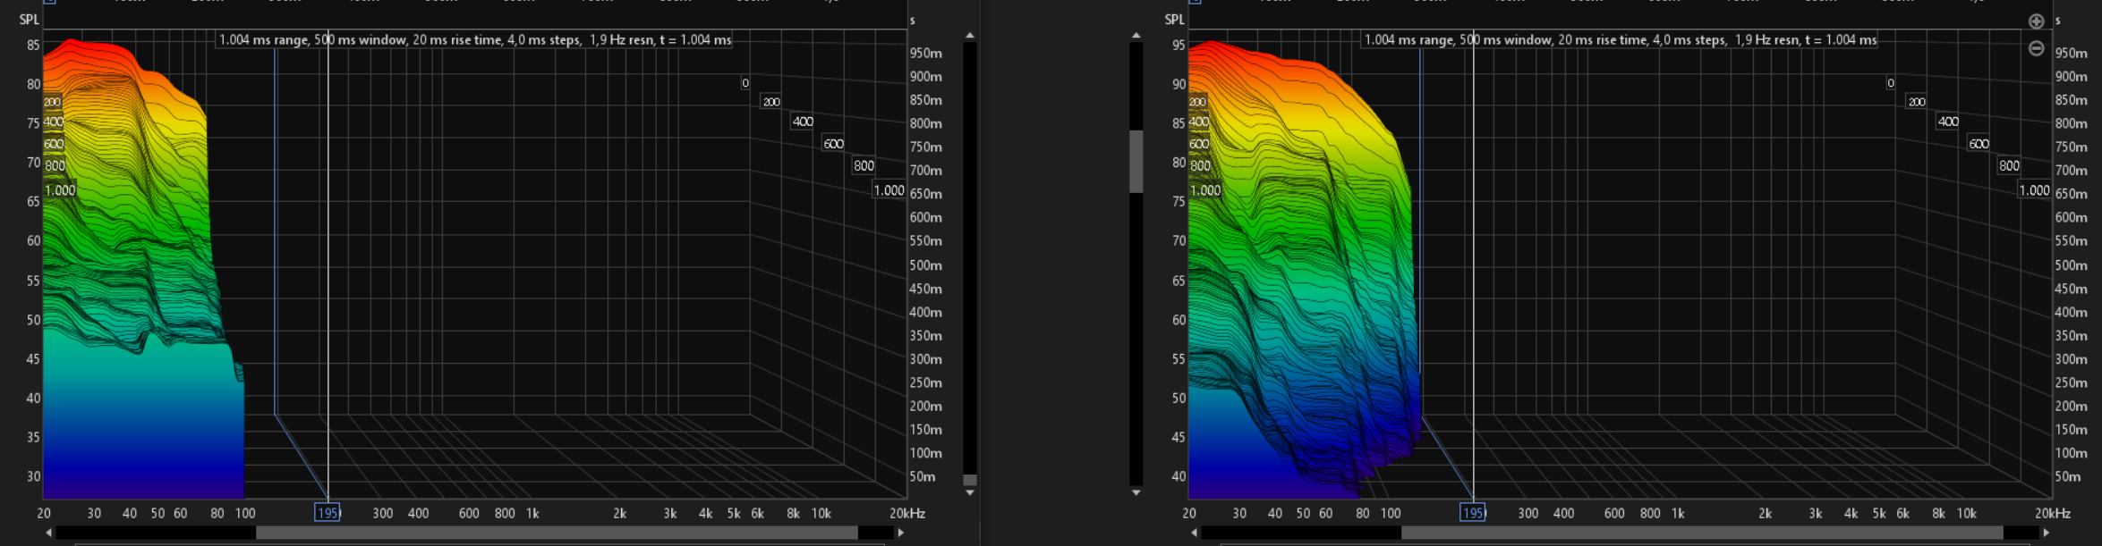Click right arrow of right graph's frequency scrollbar
The image size is (2102, 546).
tap(2046, 533)
